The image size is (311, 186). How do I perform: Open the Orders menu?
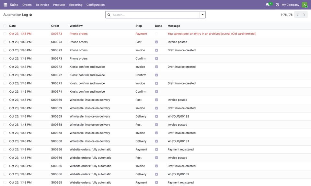27,5
